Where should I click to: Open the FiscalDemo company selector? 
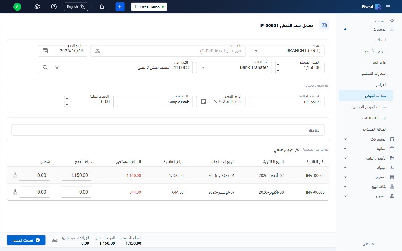pyautogui.click(x=149, y=7)
